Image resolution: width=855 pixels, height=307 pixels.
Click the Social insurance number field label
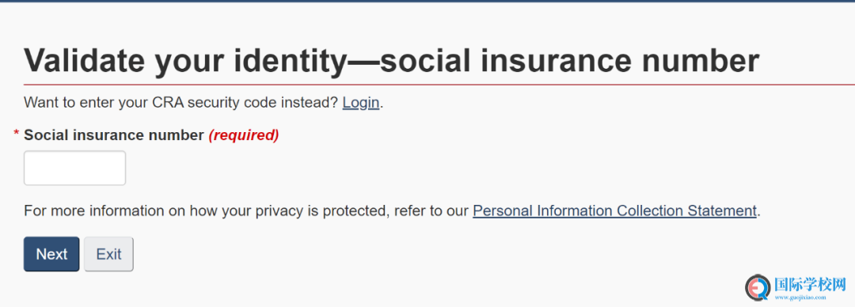coord(113,135)
